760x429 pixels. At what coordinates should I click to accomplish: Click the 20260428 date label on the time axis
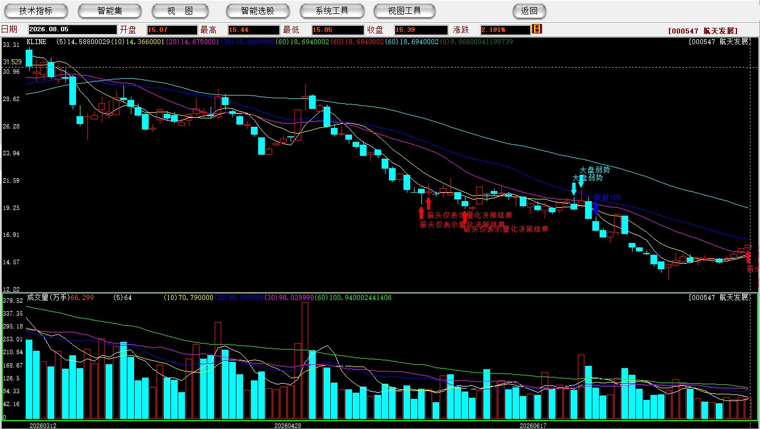click(x=288, y=426)
